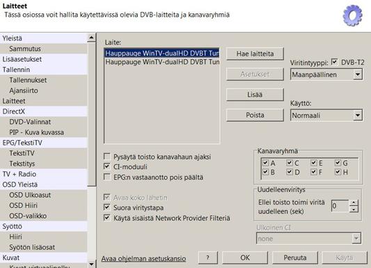
Task: Select the first Hauppauge WinTV-dualHD device
Action: tap(162, 53)
